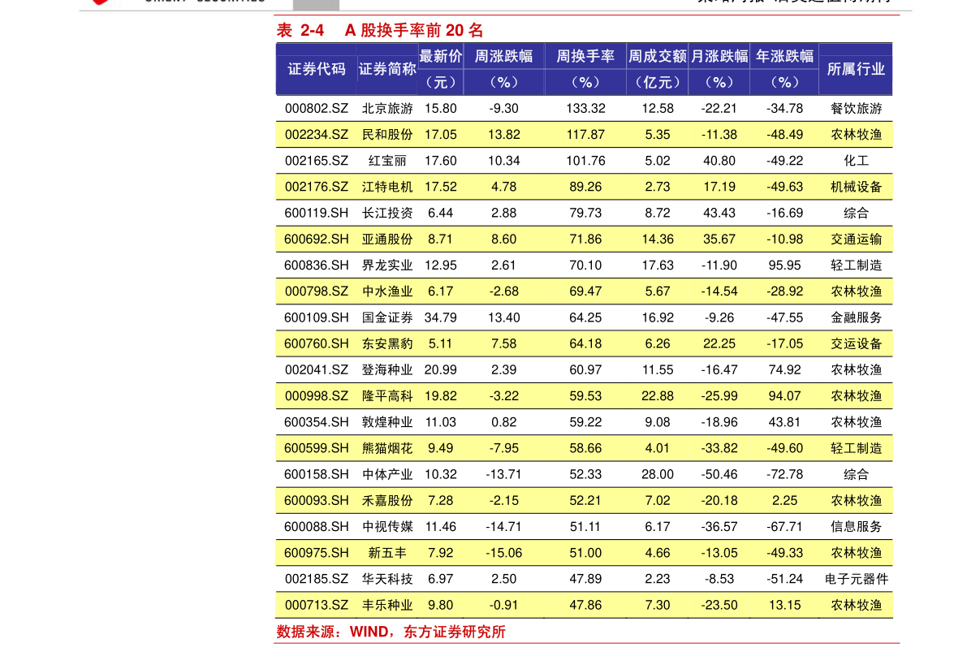Click the stock name 北京旅游
Screen dimensions: 967x656
point(387,109)
